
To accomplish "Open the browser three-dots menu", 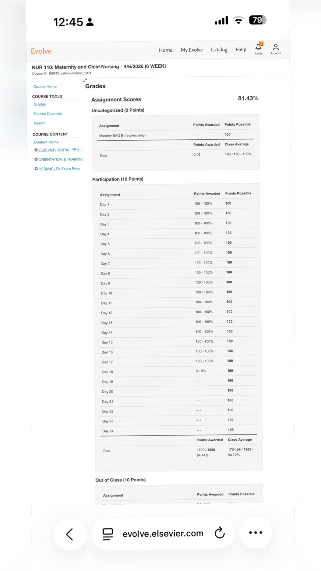I will click(x=256, y=532).
